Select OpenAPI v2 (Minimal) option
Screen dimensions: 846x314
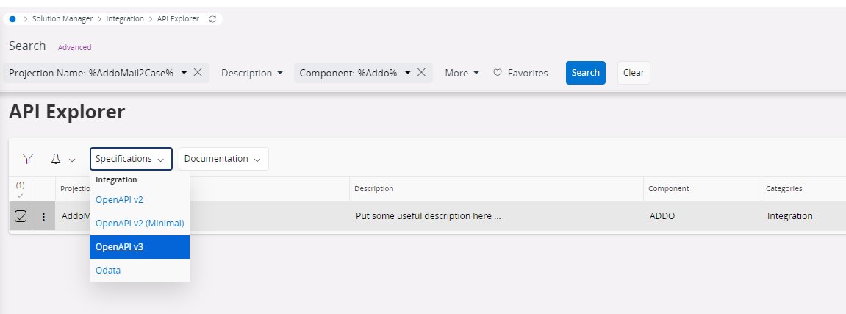(140, 224)
